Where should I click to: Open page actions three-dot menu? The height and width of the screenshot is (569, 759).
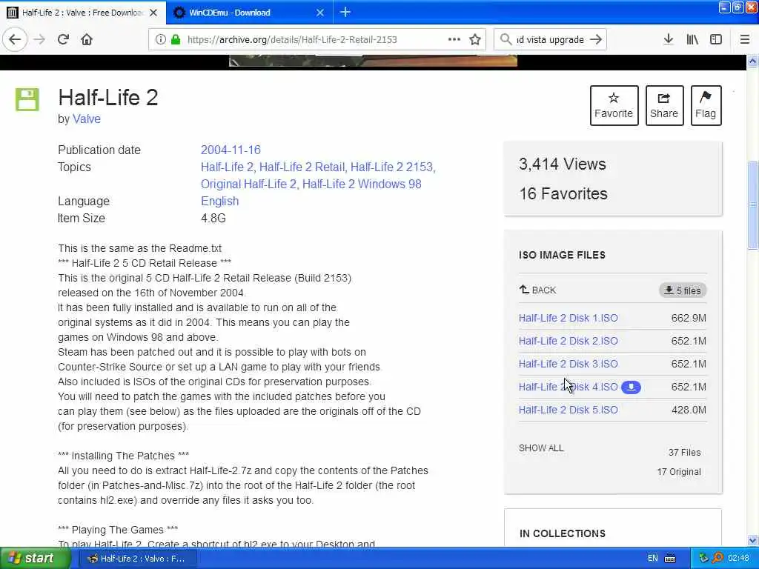coord(454,39)
